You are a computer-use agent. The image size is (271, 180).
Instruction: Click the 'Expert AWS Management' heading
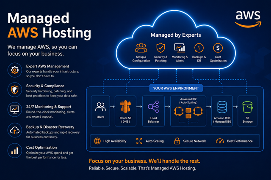tap(47, 66)
